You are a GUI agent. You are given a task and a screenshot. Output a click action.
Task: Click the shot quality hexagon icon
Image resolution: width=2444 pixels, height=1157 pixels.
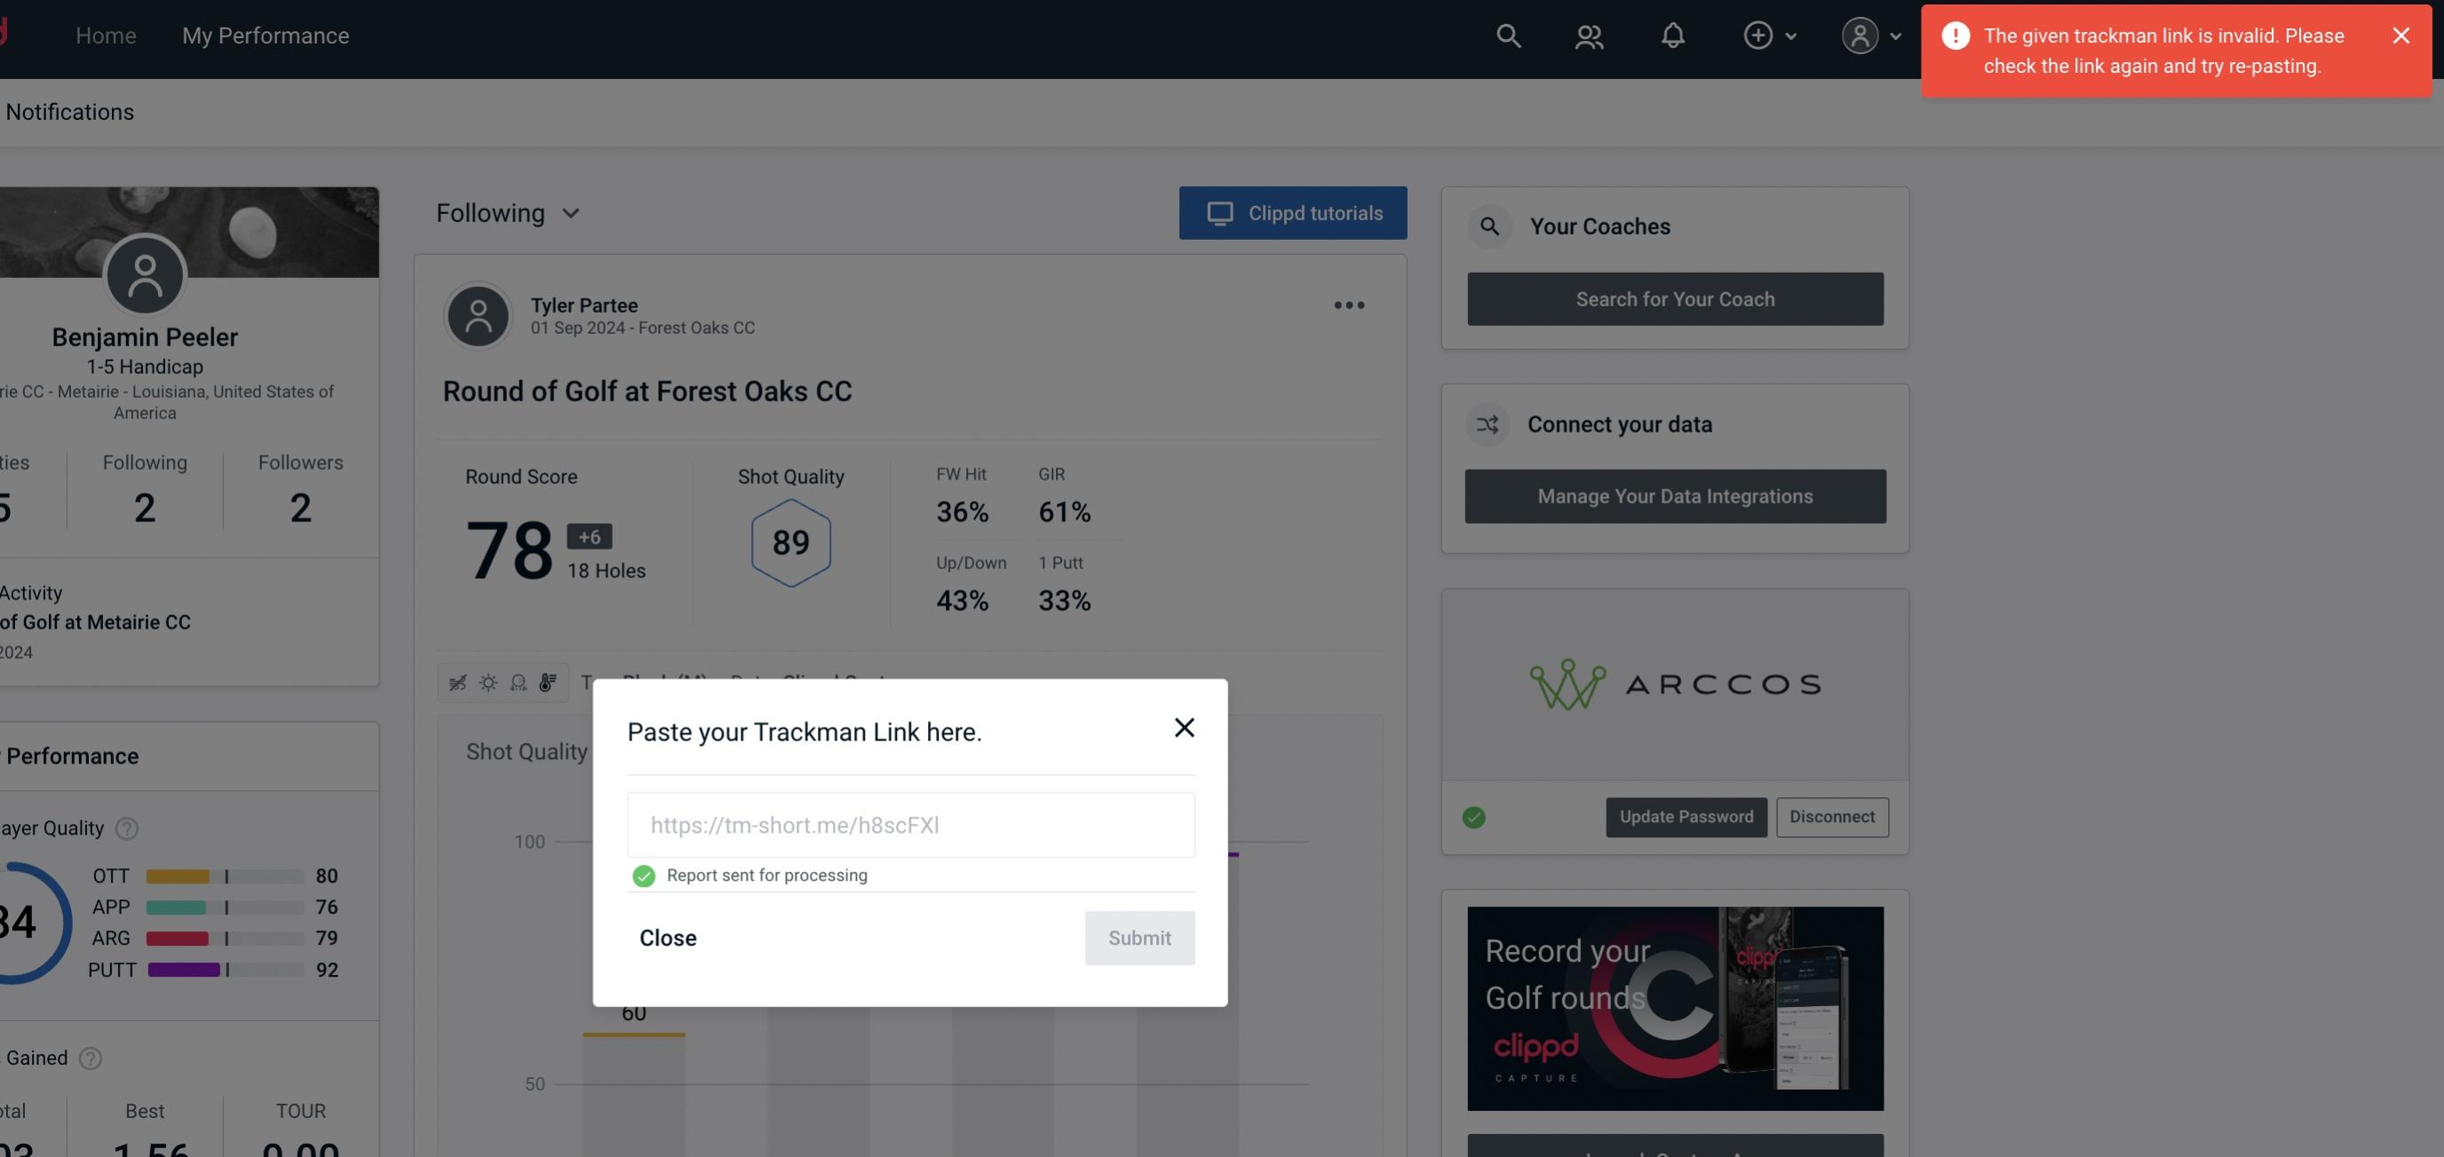click(x=790, y=544)
